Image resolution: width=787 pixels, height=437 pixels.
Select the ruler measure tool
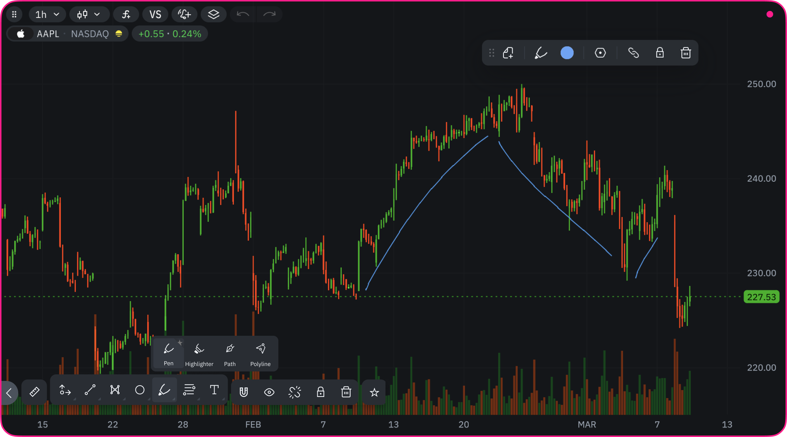point(34,392)
